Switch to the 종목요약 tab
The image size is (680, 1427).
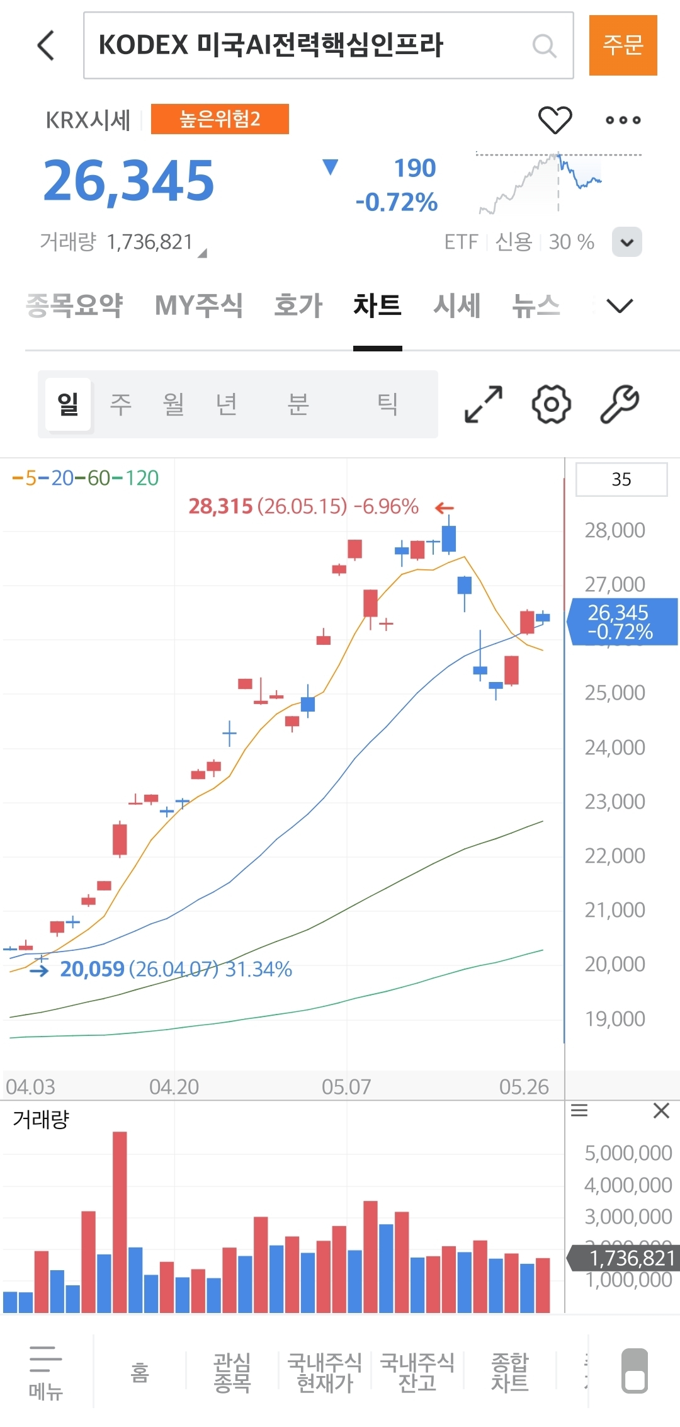click(74, 305)
